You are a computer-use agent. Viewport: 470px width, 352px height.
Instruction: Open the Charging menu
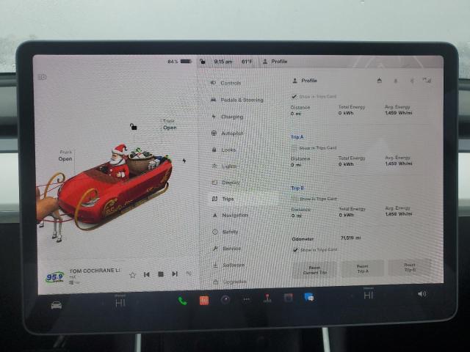(x=228, y=117)
